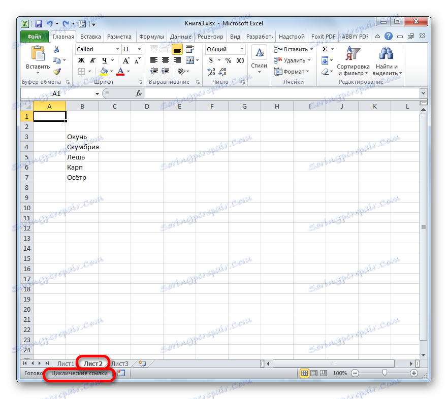The height and width of the screenshot is (399, 448).
Task: Toggle bold Ж formatting
Action: (81, 60)
